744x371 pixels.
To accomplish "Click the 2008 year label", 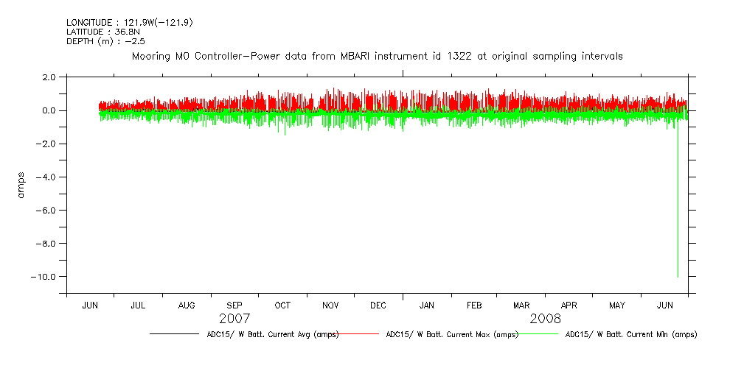I will [545, 319].
